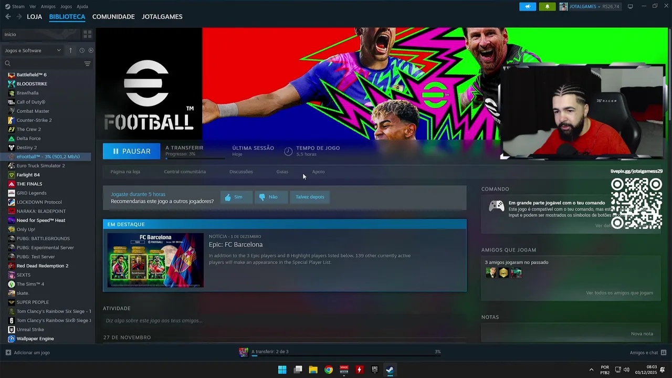672x378 pixels.
Task: Open the Ajuda menu
Action: (82, 6)
